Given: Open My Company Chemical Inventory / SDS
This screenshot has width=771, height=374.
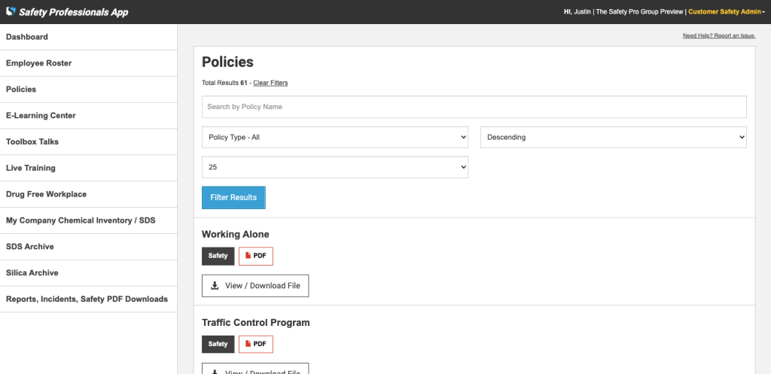Looking at the screenshot, I should click(x=89, y=220).
